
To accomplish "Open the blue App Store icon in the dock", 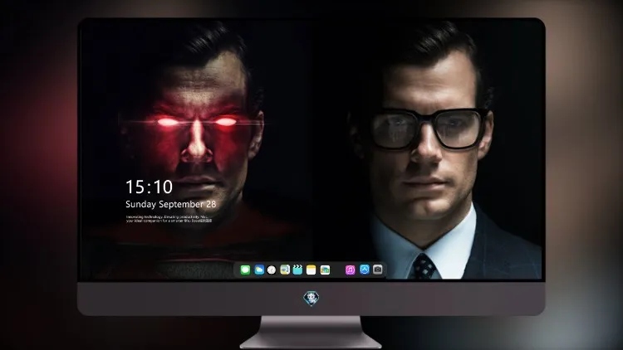I will point(365,270).
